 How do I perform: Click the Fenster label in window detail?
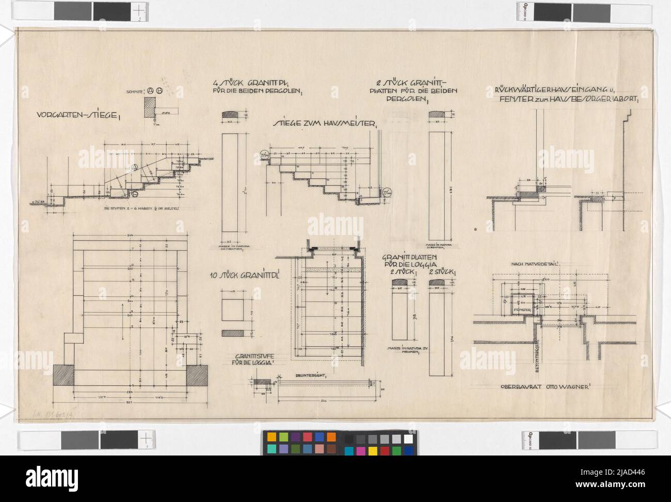tap(523, 310)
